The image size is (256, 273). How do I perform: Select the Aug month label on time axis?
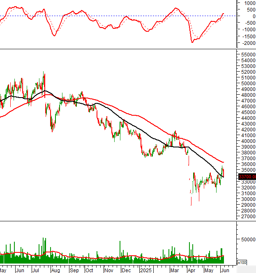(56, 271)
